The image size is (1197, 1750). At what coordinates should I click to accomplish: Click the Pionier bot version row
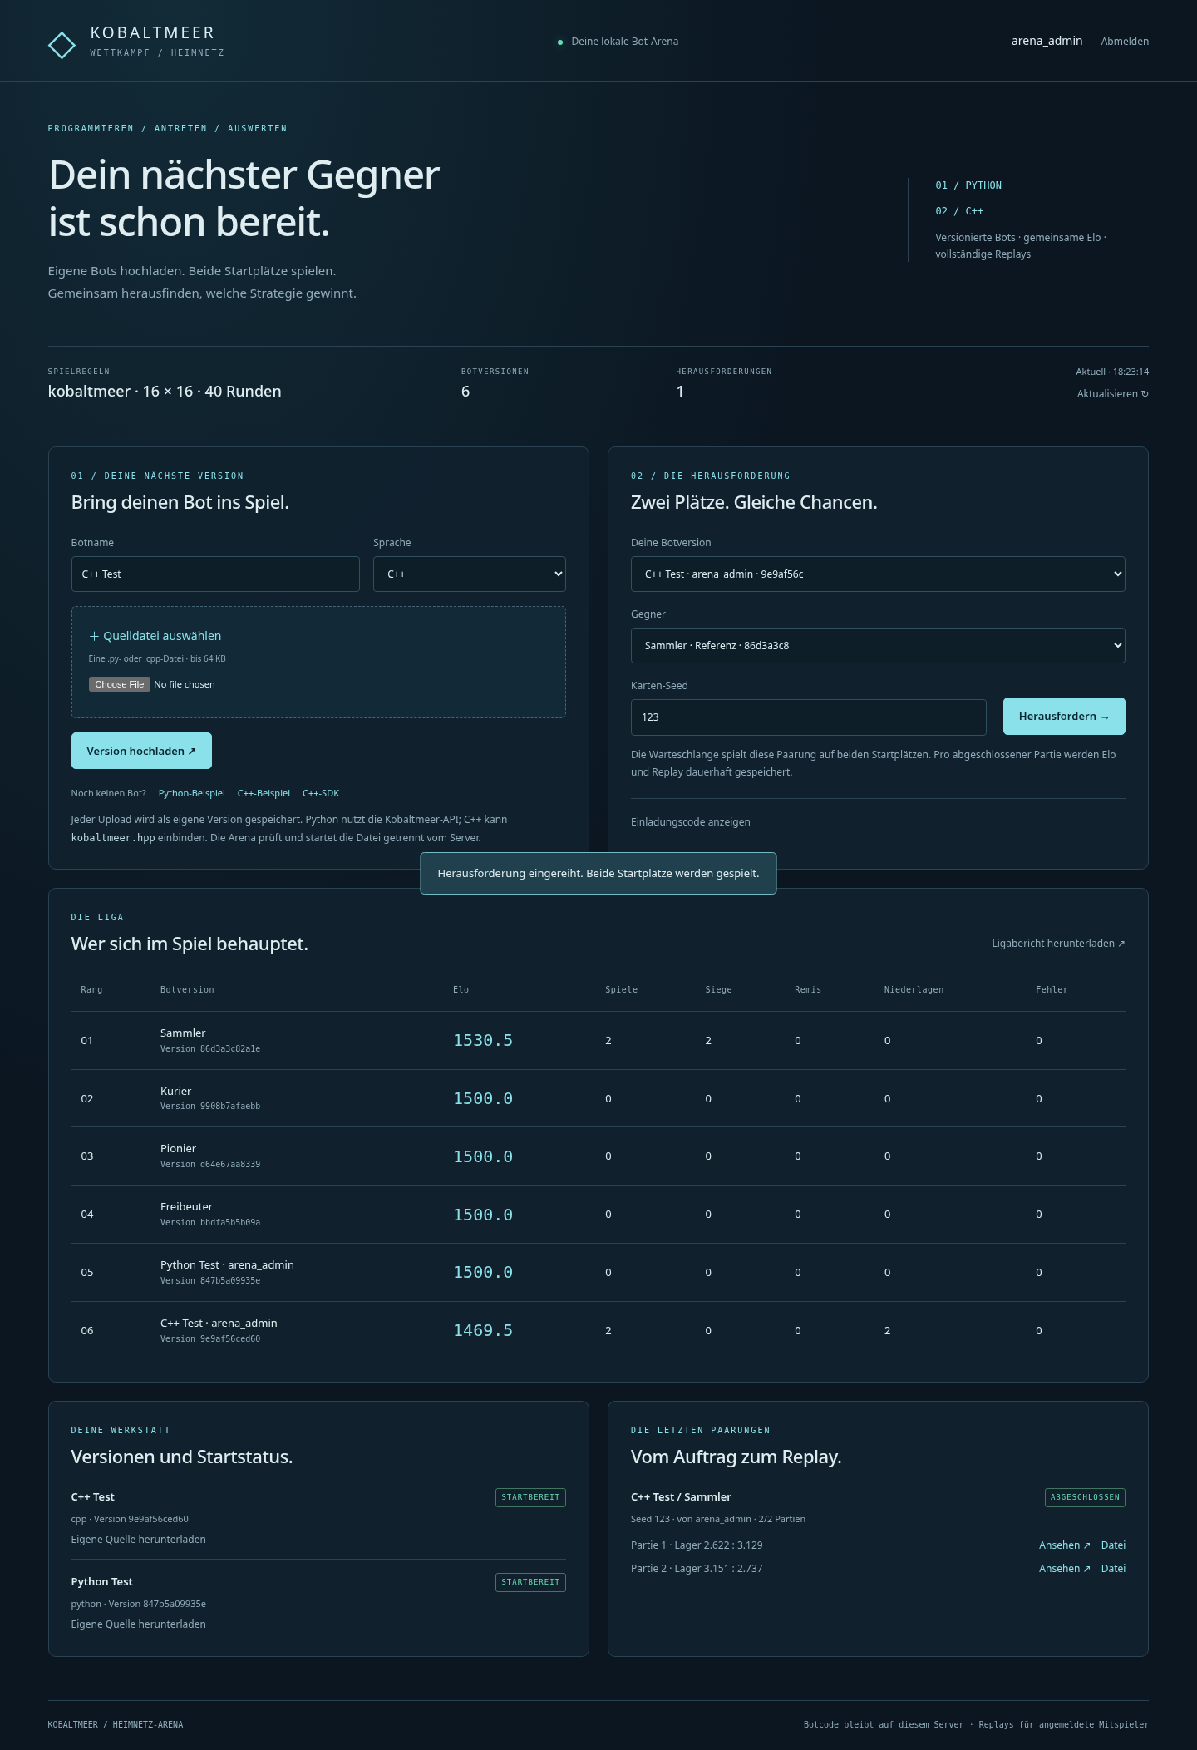598,1156
